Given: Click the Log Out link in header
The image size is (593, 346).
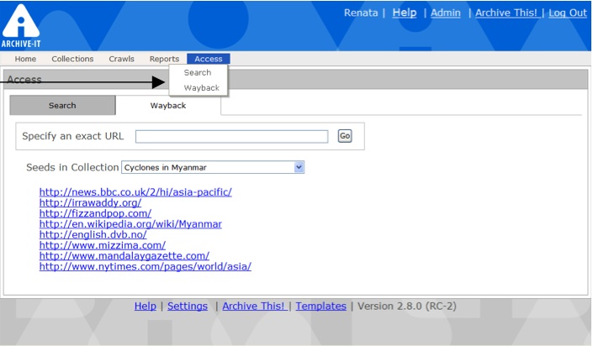Looking at the screenshot, I should 567,13.
